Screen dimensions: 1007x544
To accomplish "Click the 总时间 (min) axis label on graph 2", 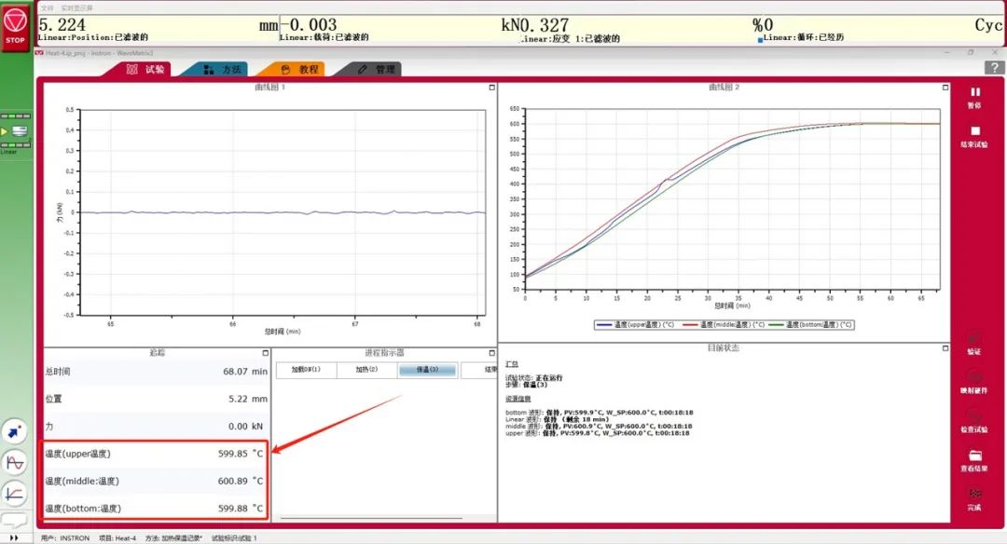I will [x=732, y=306].
